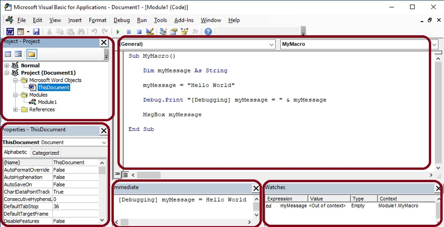Select Module1 in the project tree
Screen dimensions: 444x227
click(47, 102)
